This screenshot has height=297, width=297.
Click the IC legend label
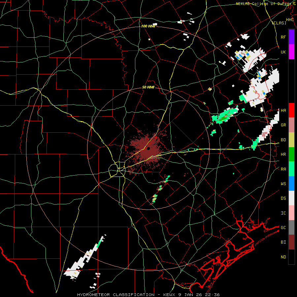[283, 213]
